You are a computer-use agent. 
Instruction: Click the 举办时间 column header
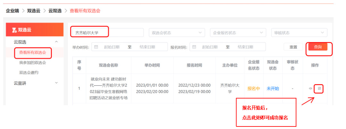[152, 65]
